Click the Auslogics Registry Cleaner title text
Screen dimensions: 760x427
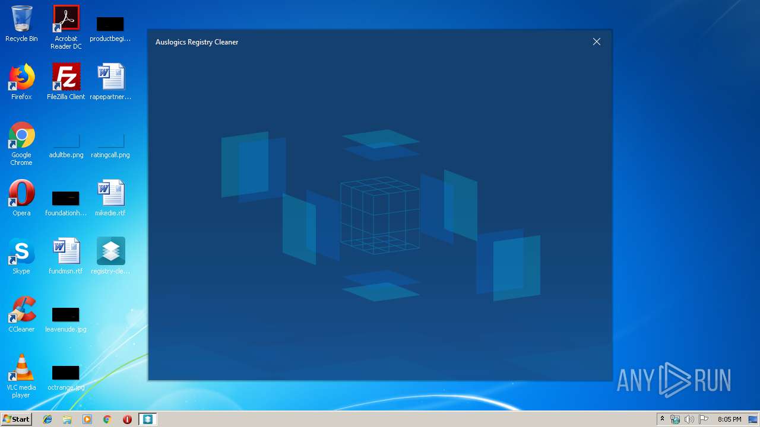(197, 42)
